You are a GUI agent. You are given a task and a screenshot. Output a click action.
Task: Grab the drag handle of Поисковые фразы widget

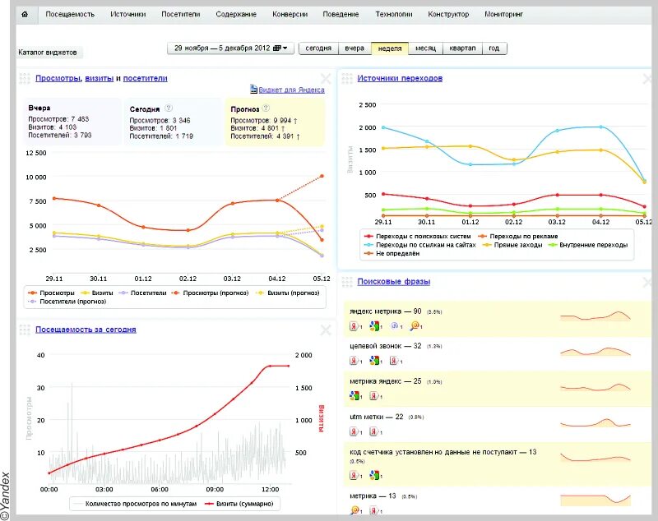346,282
